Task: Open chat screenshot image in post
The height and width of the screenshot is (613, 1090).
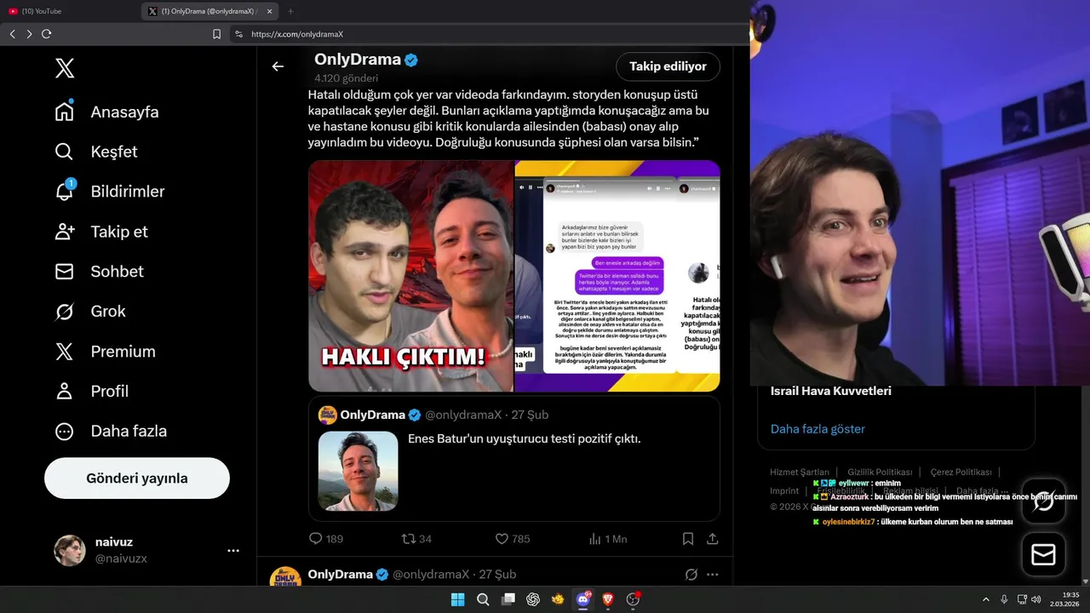Action: [618, 276]
